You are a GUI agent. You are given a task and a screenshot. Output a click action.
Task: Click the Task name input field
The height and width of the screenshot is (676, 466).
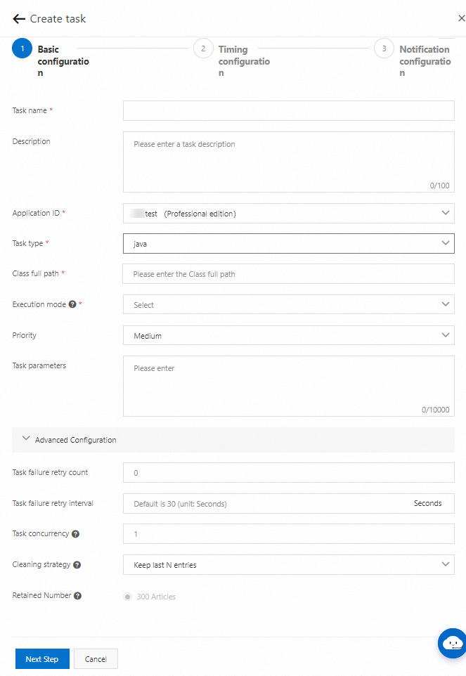(288, 111)
